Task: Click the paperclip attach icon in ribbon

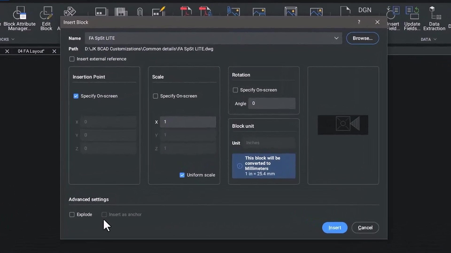Action: (140, 12)
